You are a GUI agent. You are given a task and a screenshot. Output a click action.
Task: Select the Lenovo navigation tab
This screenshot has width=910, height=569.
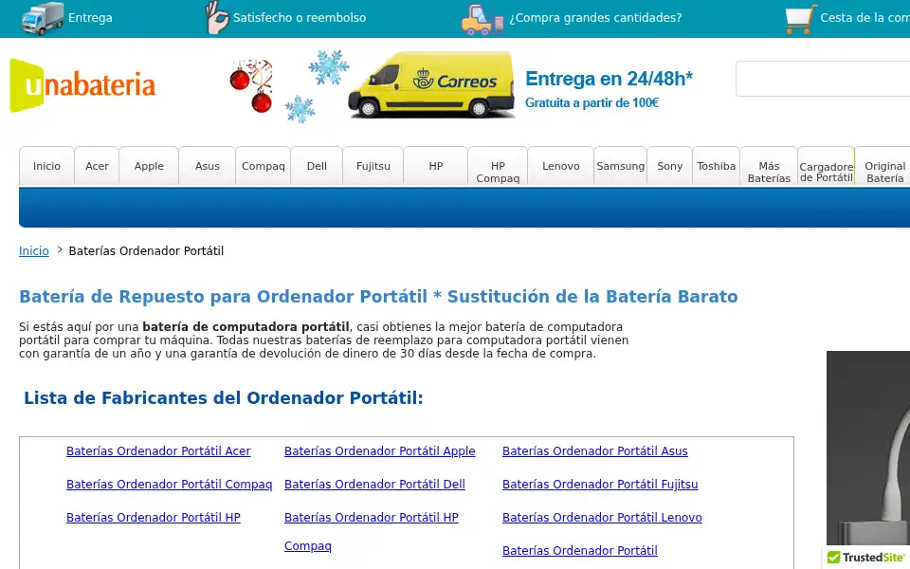pos(560,166)
